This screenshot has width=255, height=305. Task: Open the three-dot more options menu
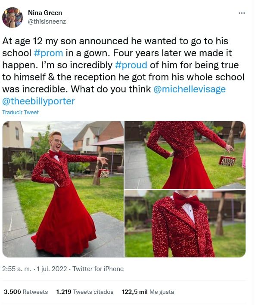coord(242,13)
